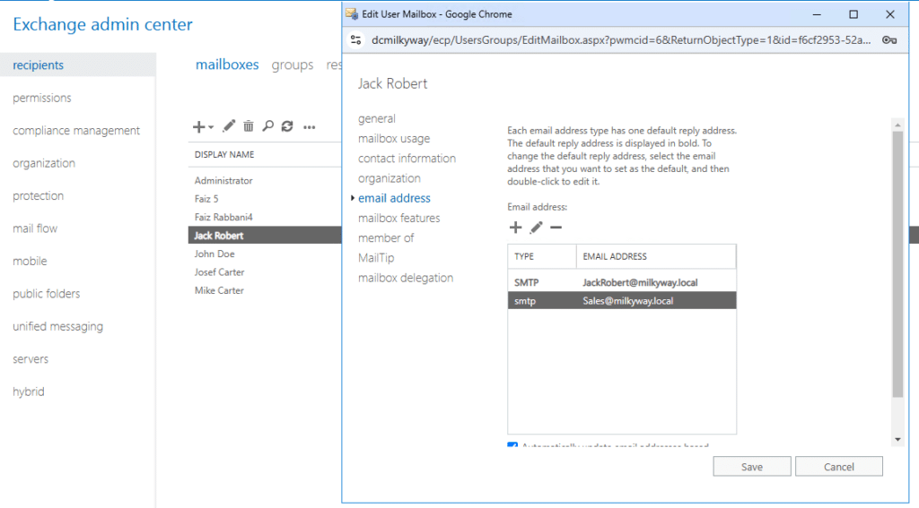Open the member of page
This screenshot has height=508, width=919.
pos(386,237)
